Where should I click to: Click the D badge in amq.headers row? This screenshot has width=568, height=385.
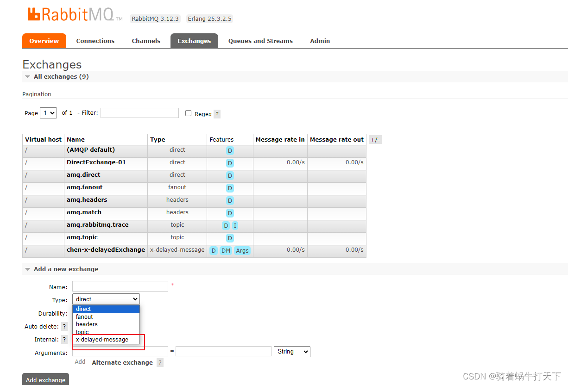(x=230, y=200)
